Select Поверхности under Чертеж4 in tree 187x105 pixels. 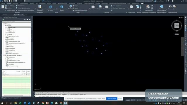pyautogui.click(x=12, y=33)
